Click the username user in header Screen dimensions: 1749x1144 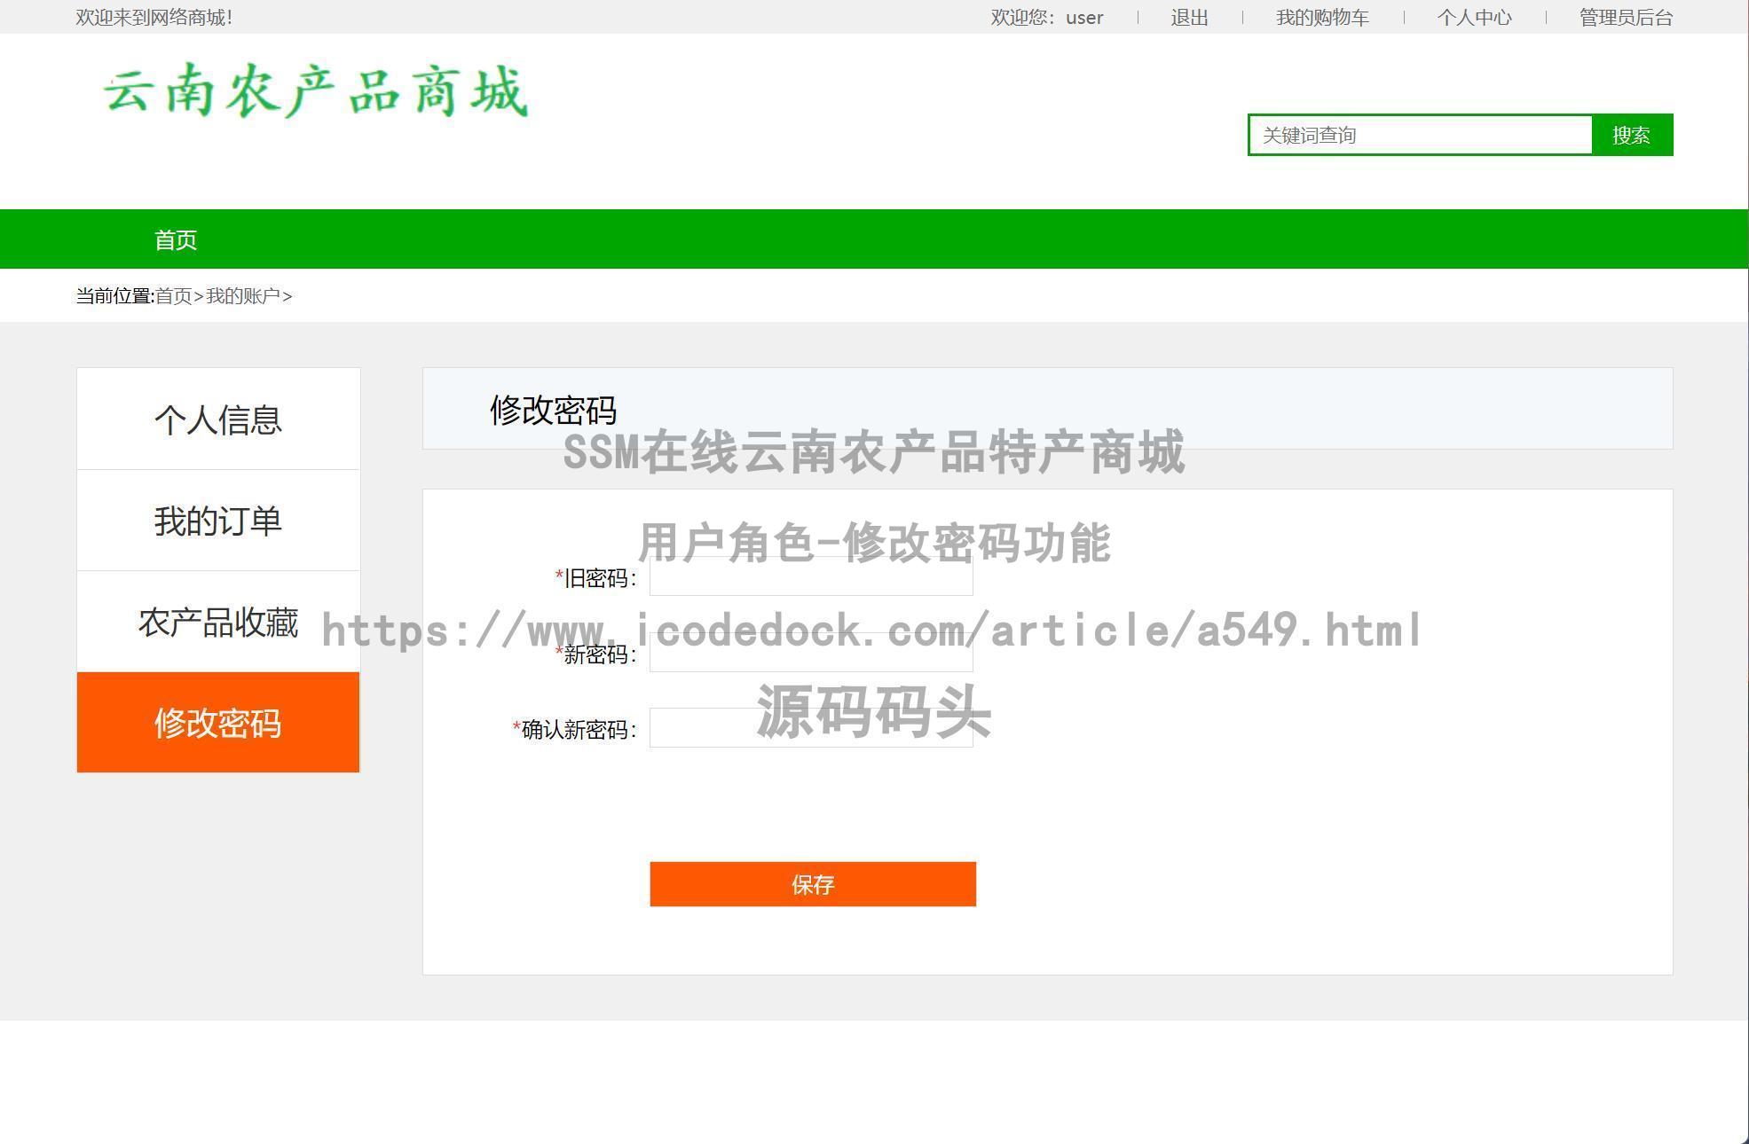click(1084, 18)
